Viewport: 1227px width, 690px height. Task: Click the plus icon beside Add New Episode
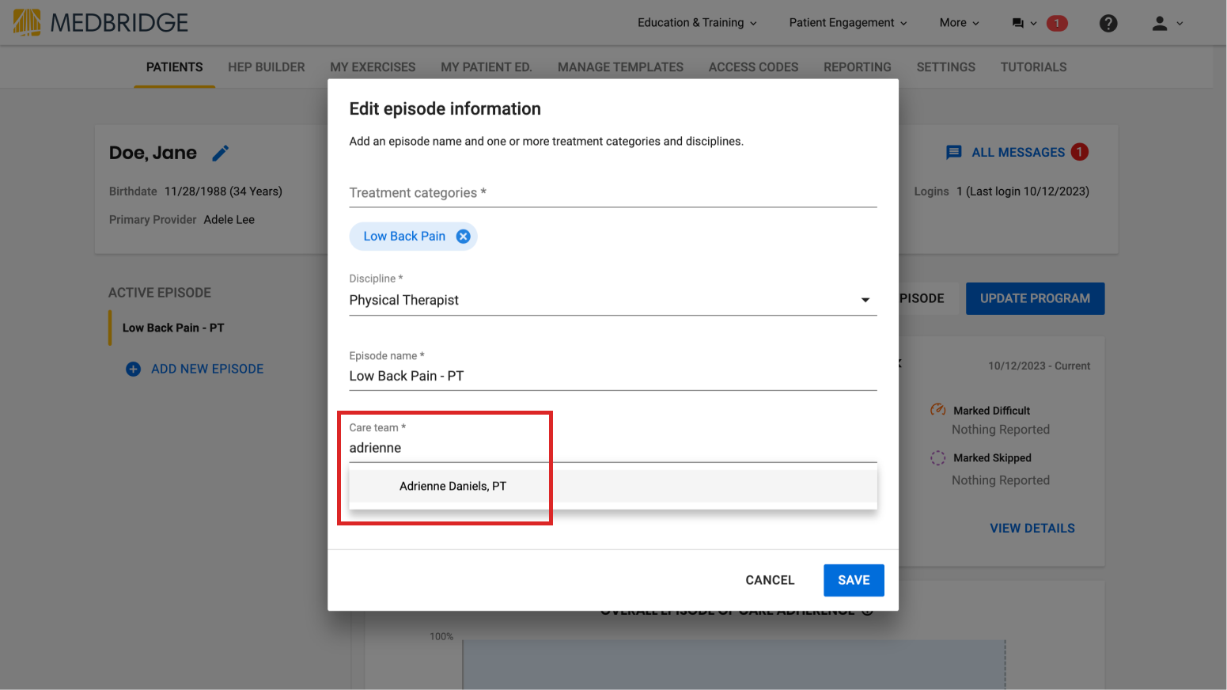134,369
